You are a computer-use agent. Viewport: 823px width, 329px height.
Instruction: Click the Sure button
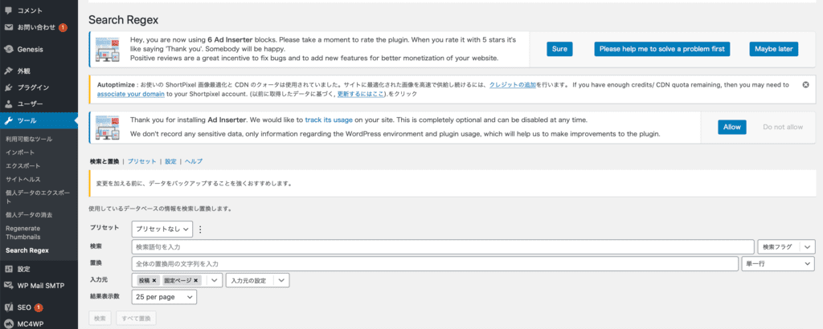pos(559,49)
